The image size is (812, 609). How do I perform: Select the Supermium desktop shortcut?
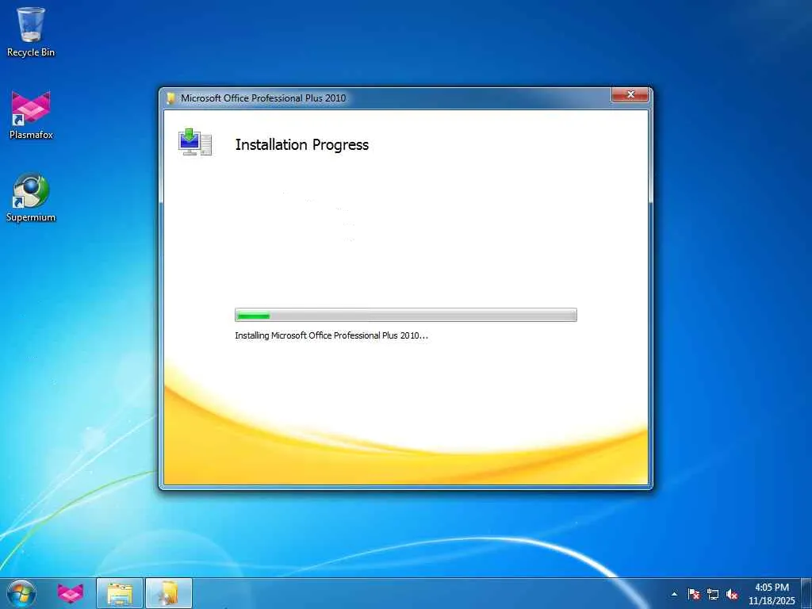[x=31, y=197]
